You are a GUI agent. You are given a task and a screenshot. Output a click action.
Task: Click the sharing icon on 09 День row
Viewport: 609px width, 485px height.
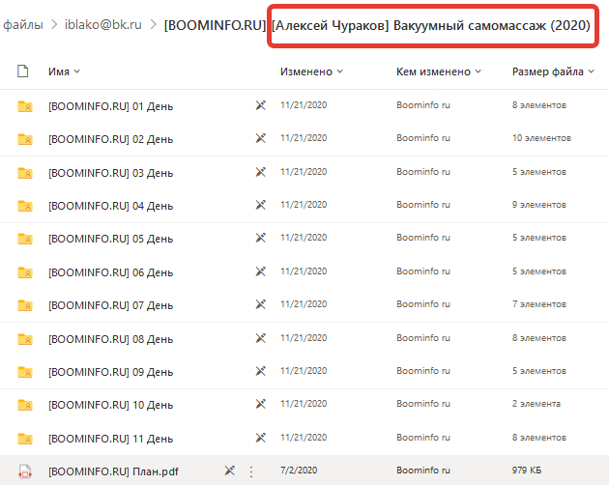(x=261, y=371)
